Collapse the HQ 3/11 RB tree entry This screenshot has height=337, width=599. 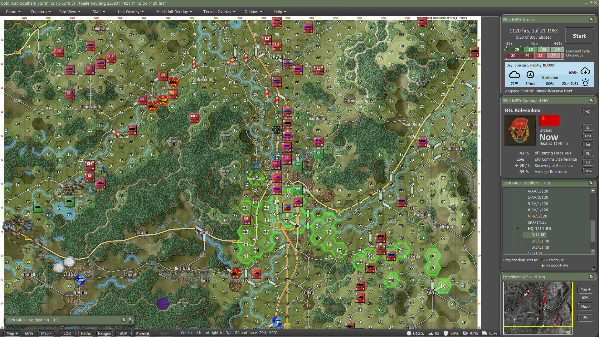tap(517, 228)
